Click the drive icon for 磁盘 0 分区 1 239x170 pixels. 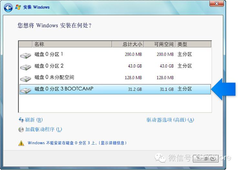click(25, 56)
